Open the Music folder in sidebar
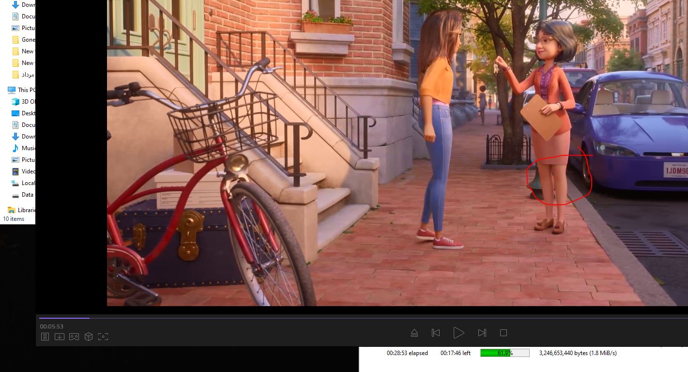This screenshot has height=372, width=688. (28, 148)
